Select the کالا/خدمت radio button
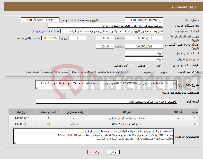203x159 pixels. coord(131,65)
